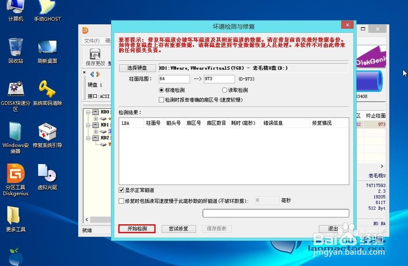Click the DiskGenius logo in the title bar
Image resolution: width=408 pixels, height=266 pixels.
(x=85, y=30)
